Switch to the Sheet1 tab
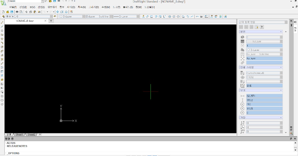 pos(19,135)
